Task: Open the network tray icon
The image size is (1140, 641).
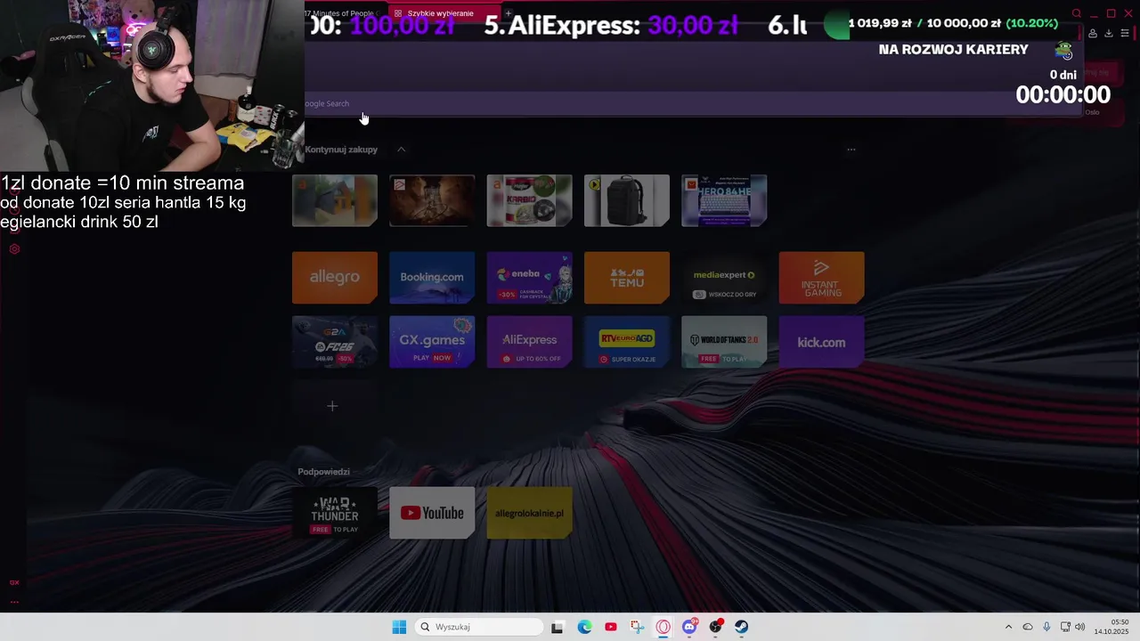Action: pos(1065,627)
